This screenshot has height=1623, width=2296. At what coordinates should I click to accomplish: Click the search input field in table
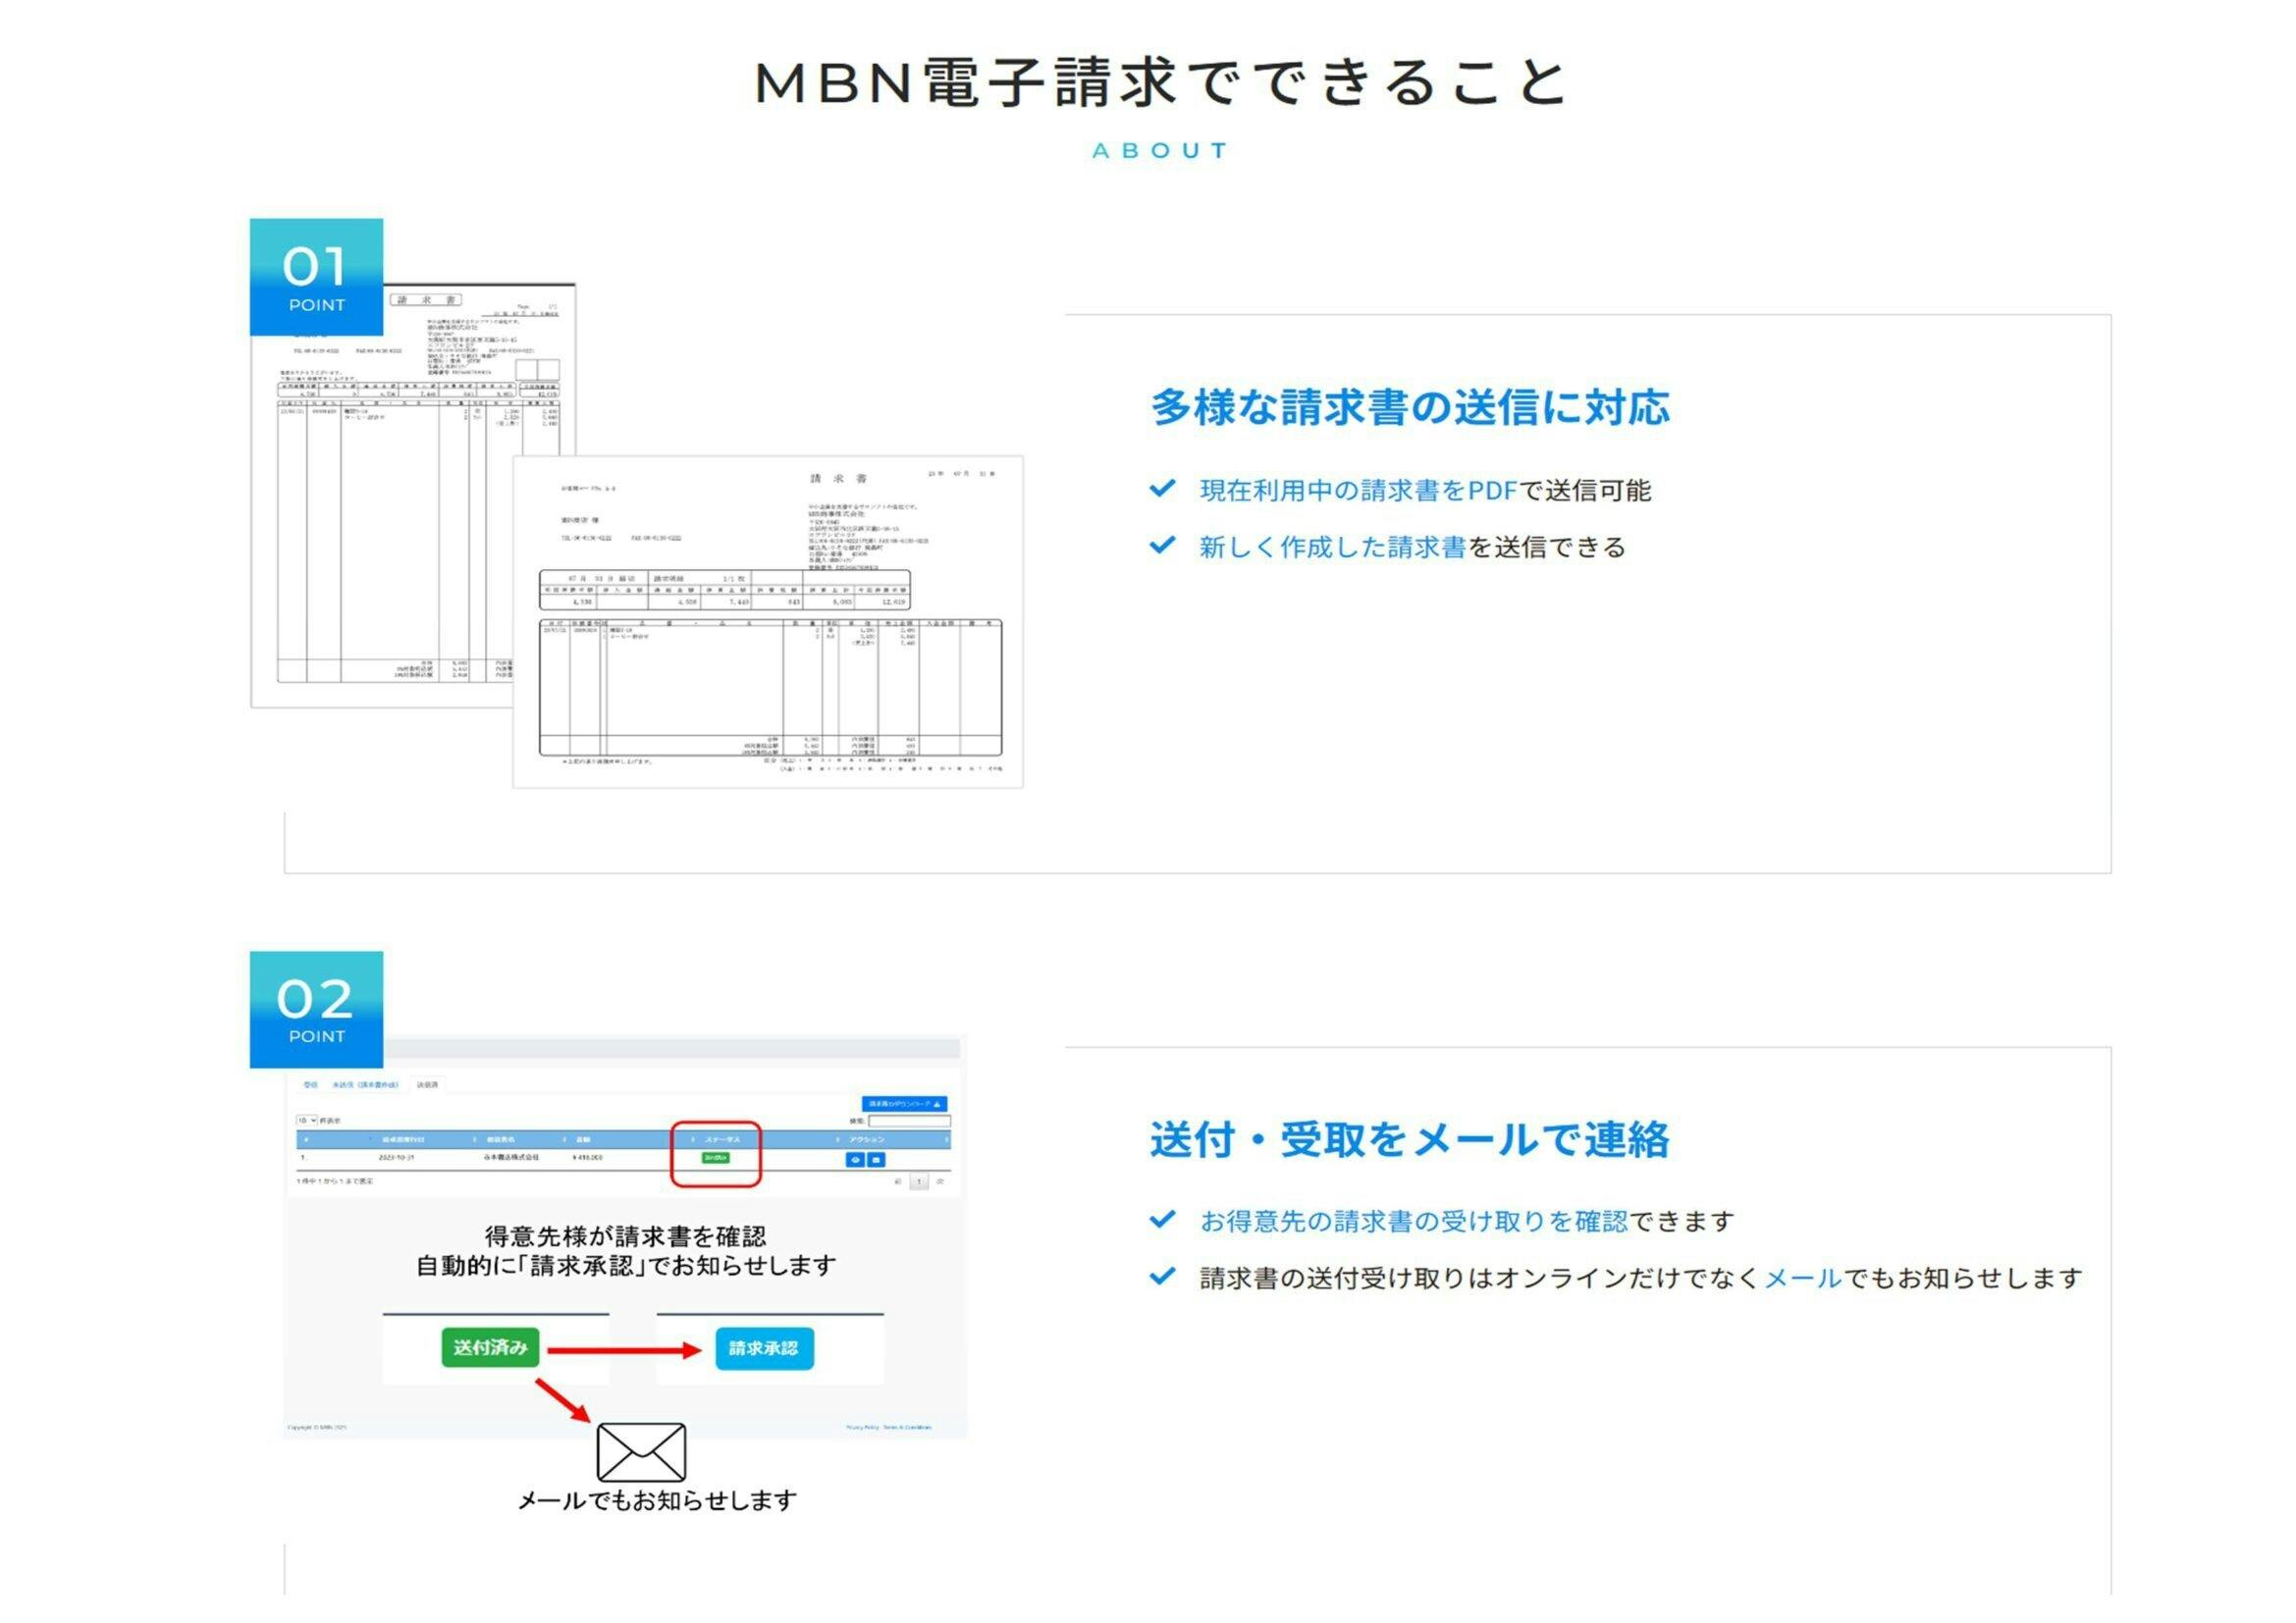click(909, 1122)
